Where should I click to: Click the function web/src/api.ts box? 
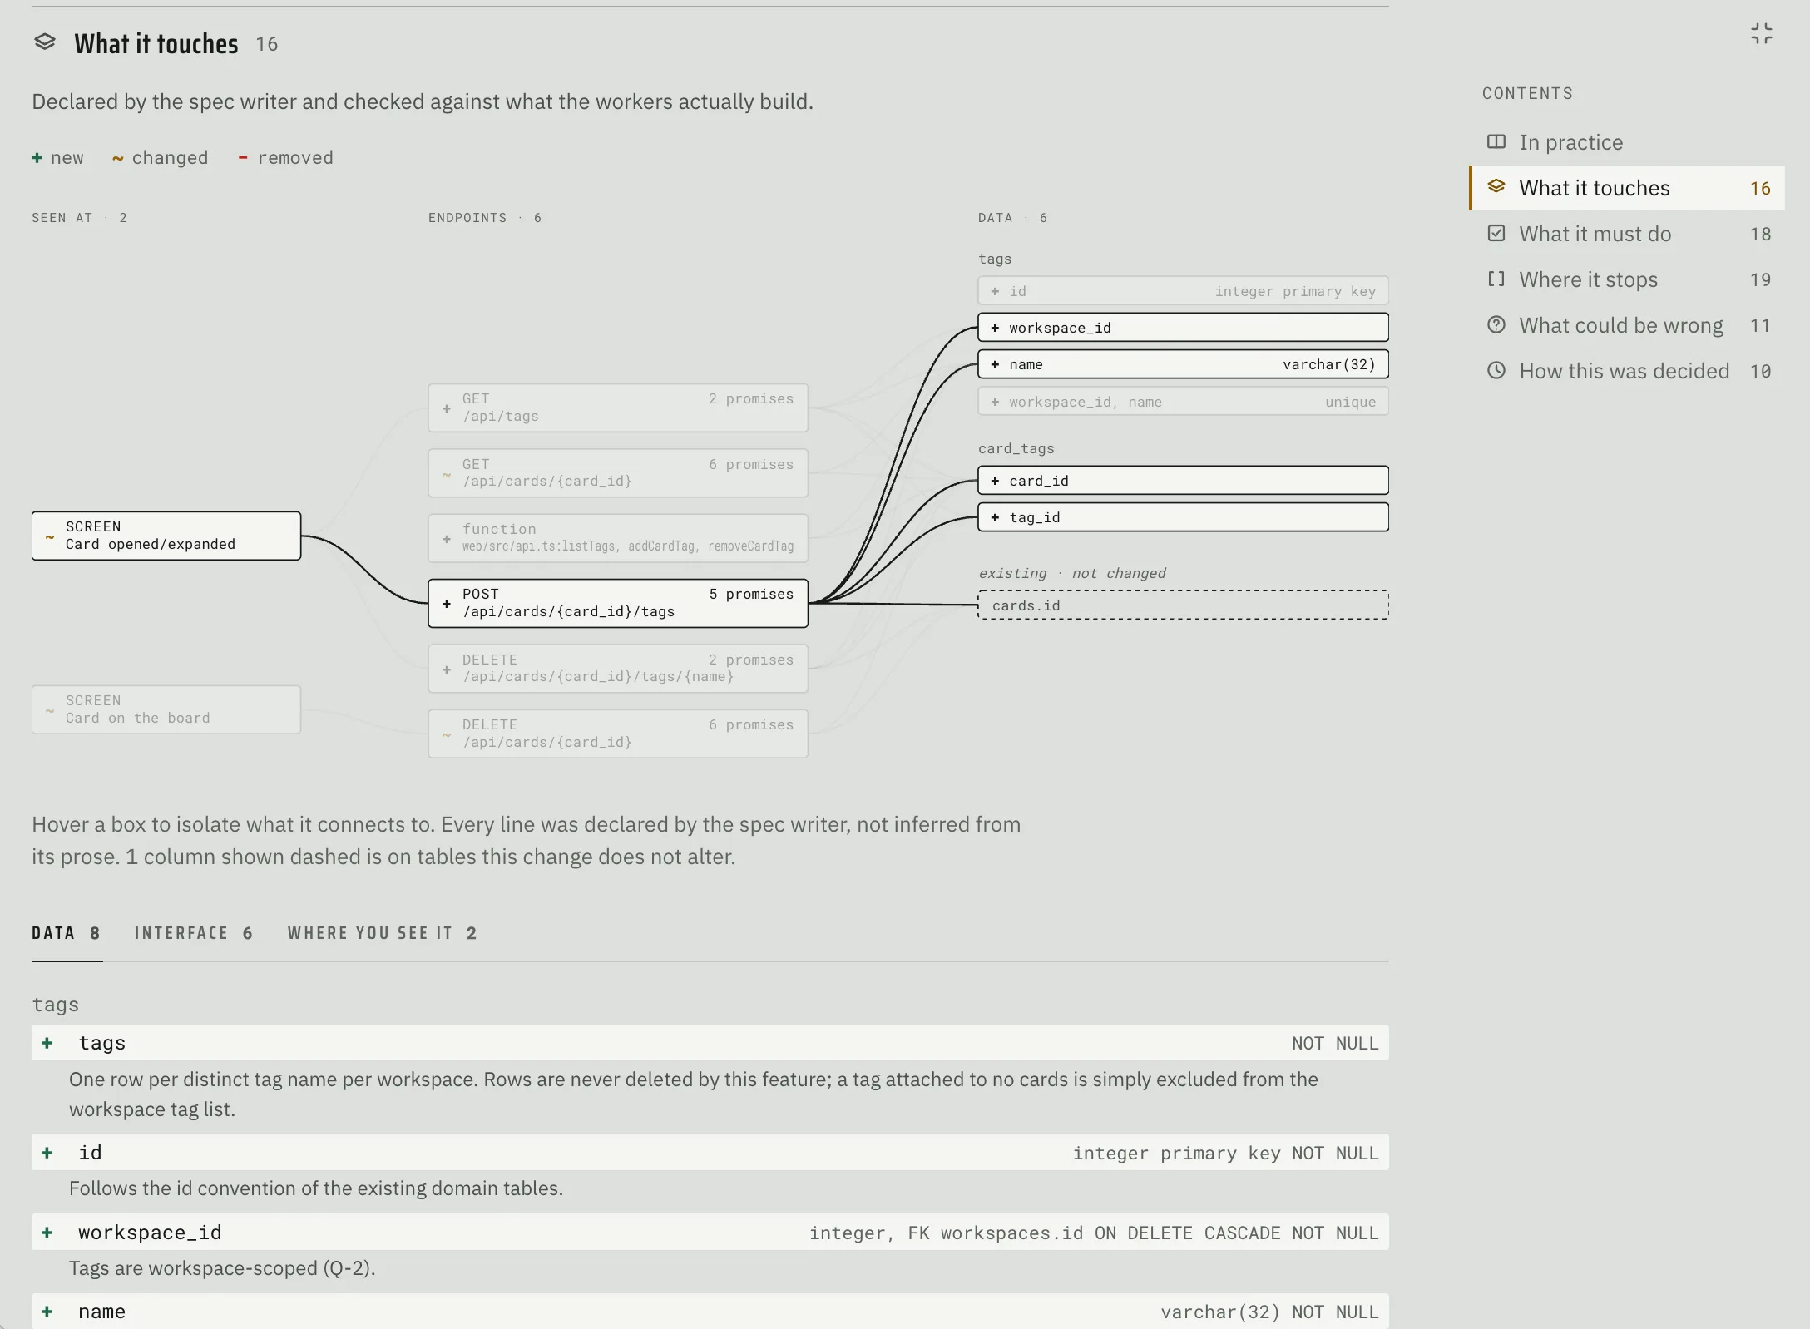tap(618, 538)
